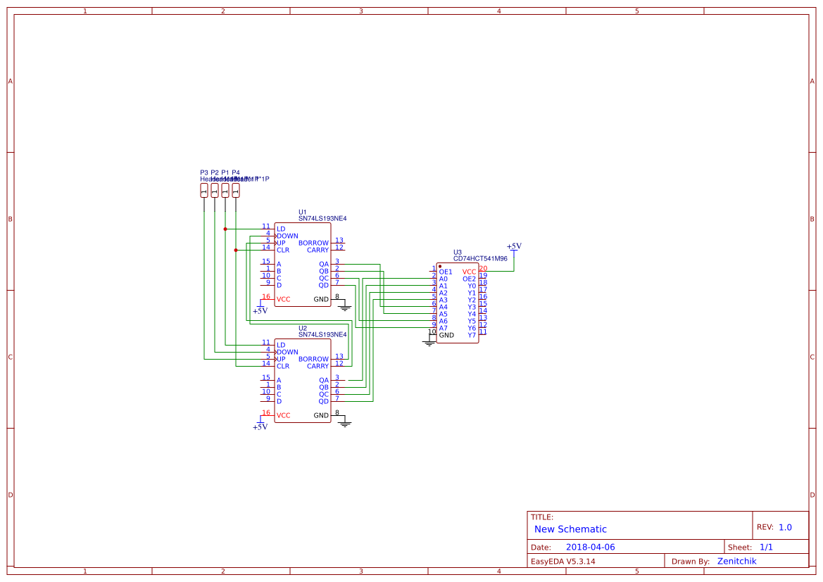Image resolution: width=823 pixels, height=582 pixels.
Task: Select the P1 header pin symbol
Action: [x=225, y=191]
